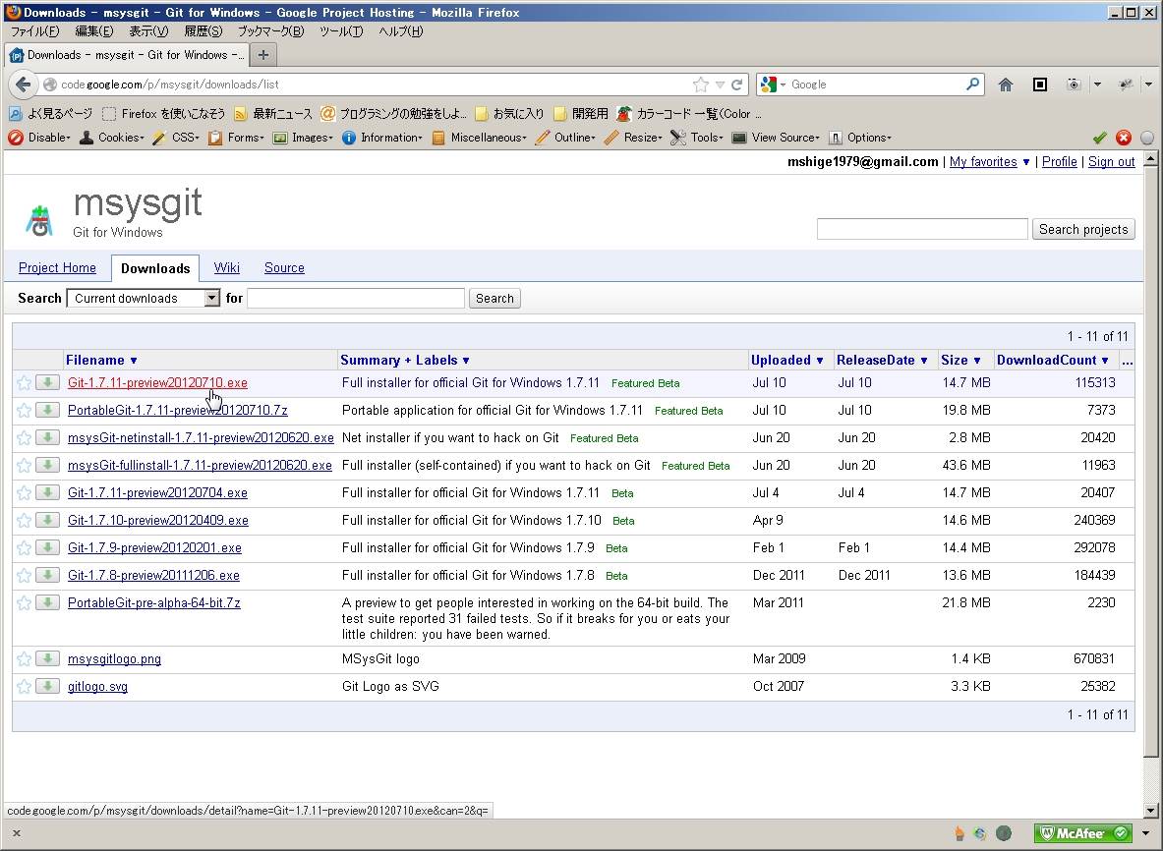The image size is (1163, 851).
Task: Go to Firefox home page icon
Action: pos(1005,85)
